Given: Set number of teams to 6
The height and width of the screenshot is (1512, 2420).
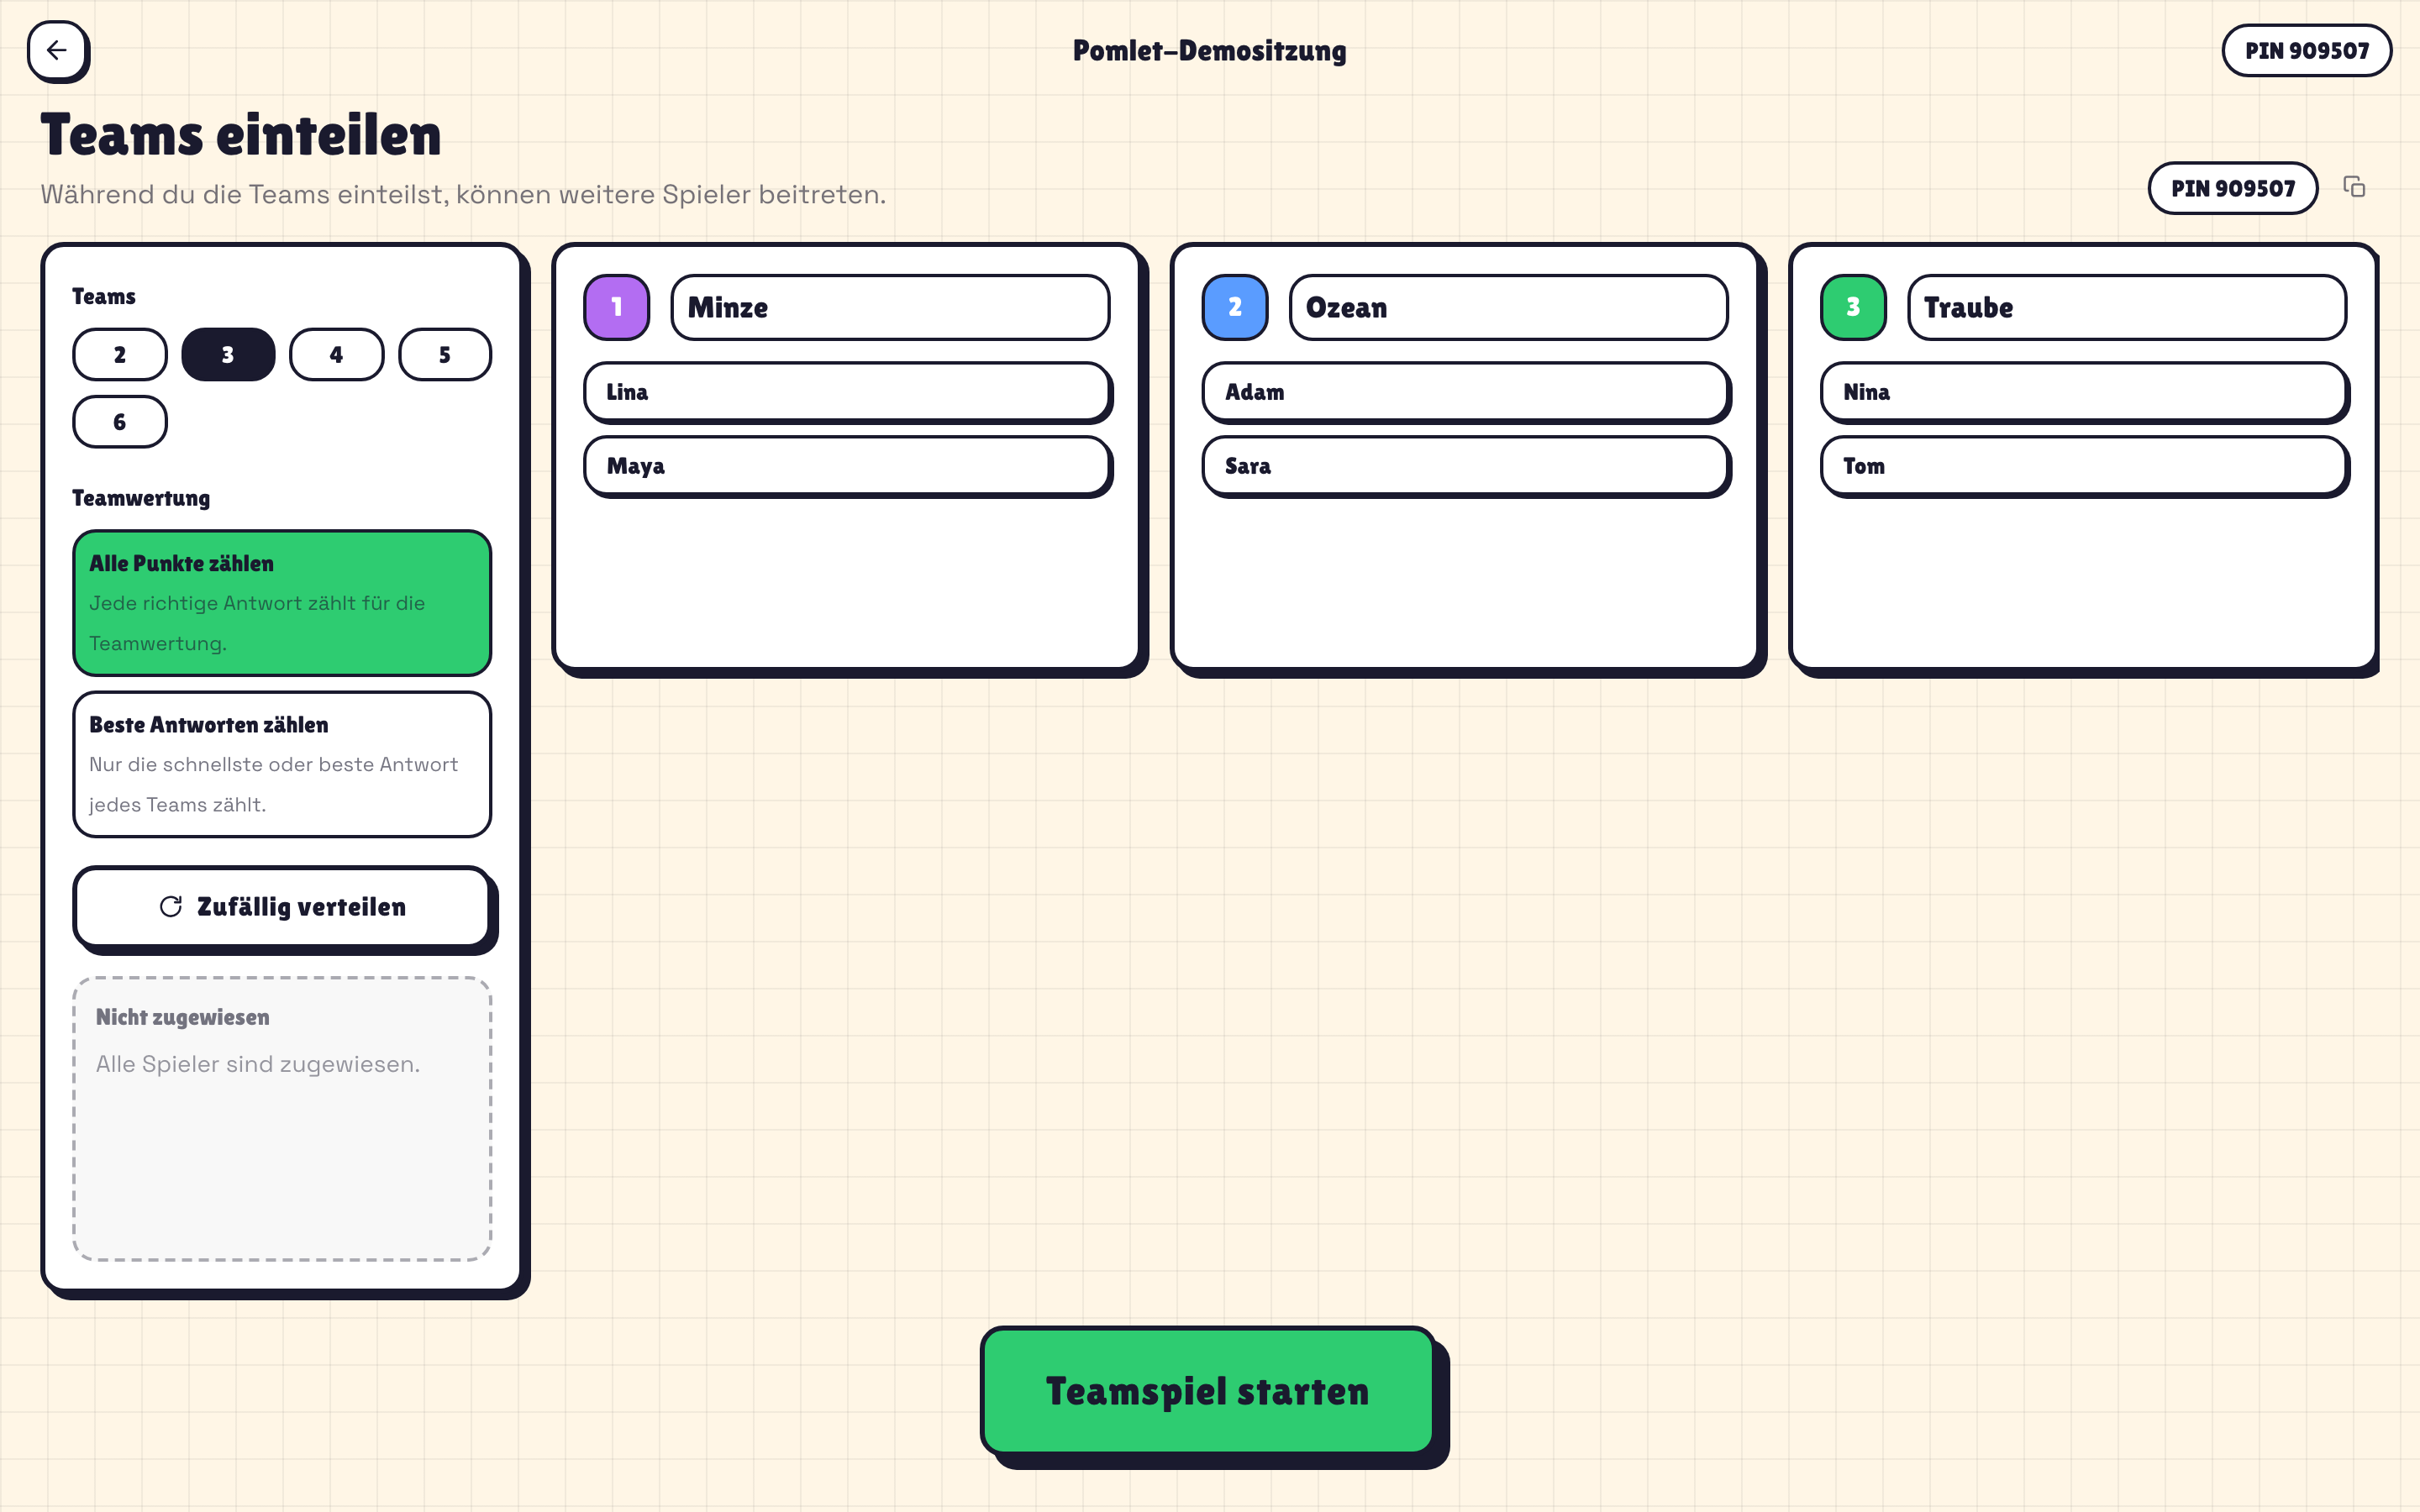Looking at the screenshot, I should click(x=119, y=421).
